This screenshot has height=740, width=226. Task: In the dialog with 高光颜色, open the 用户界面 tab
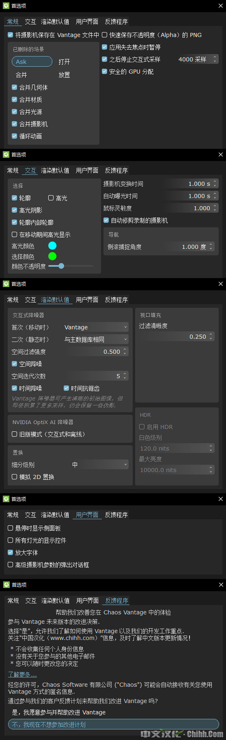tap(87, 170)
